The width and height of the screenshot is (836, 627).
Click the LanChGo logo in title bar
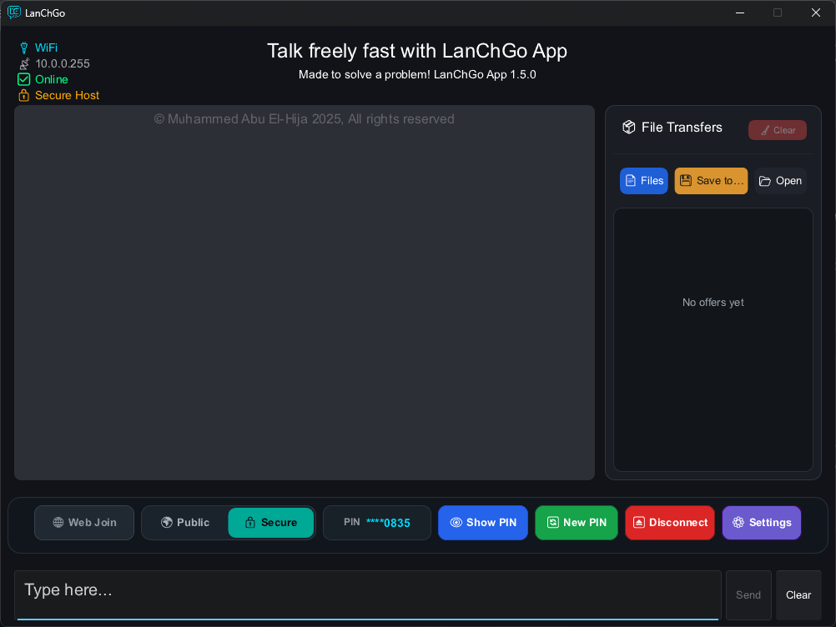14,13
